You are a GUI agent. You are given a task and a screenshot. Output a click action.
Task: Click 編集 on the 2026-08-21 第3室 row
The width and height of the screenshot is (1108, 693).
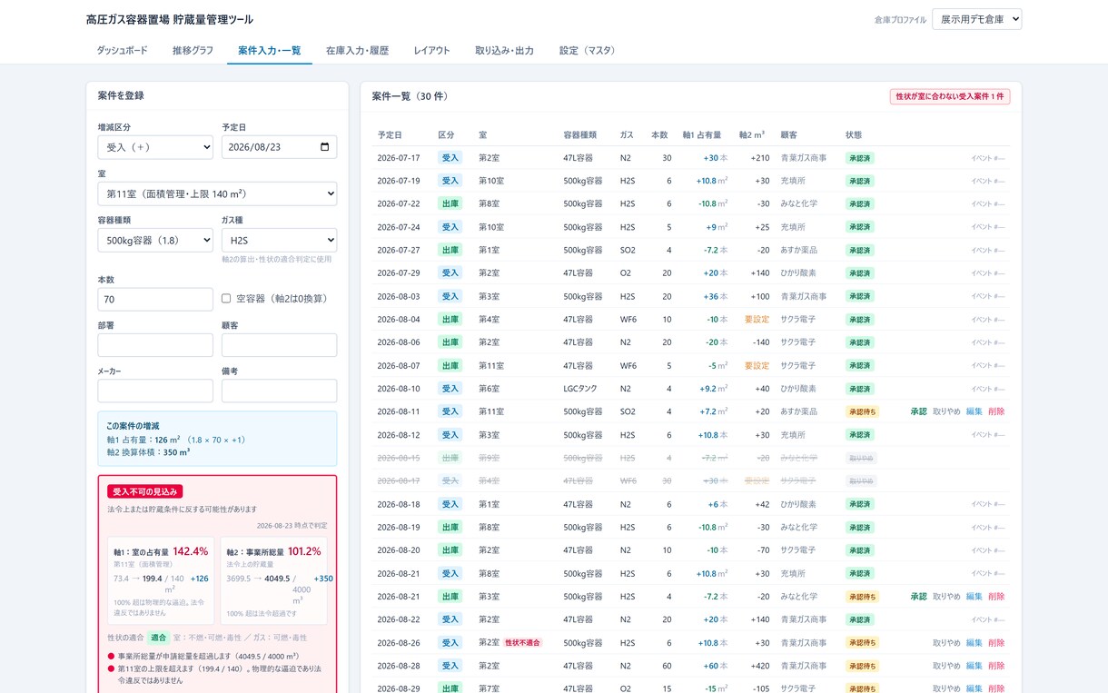pos(974,597)
